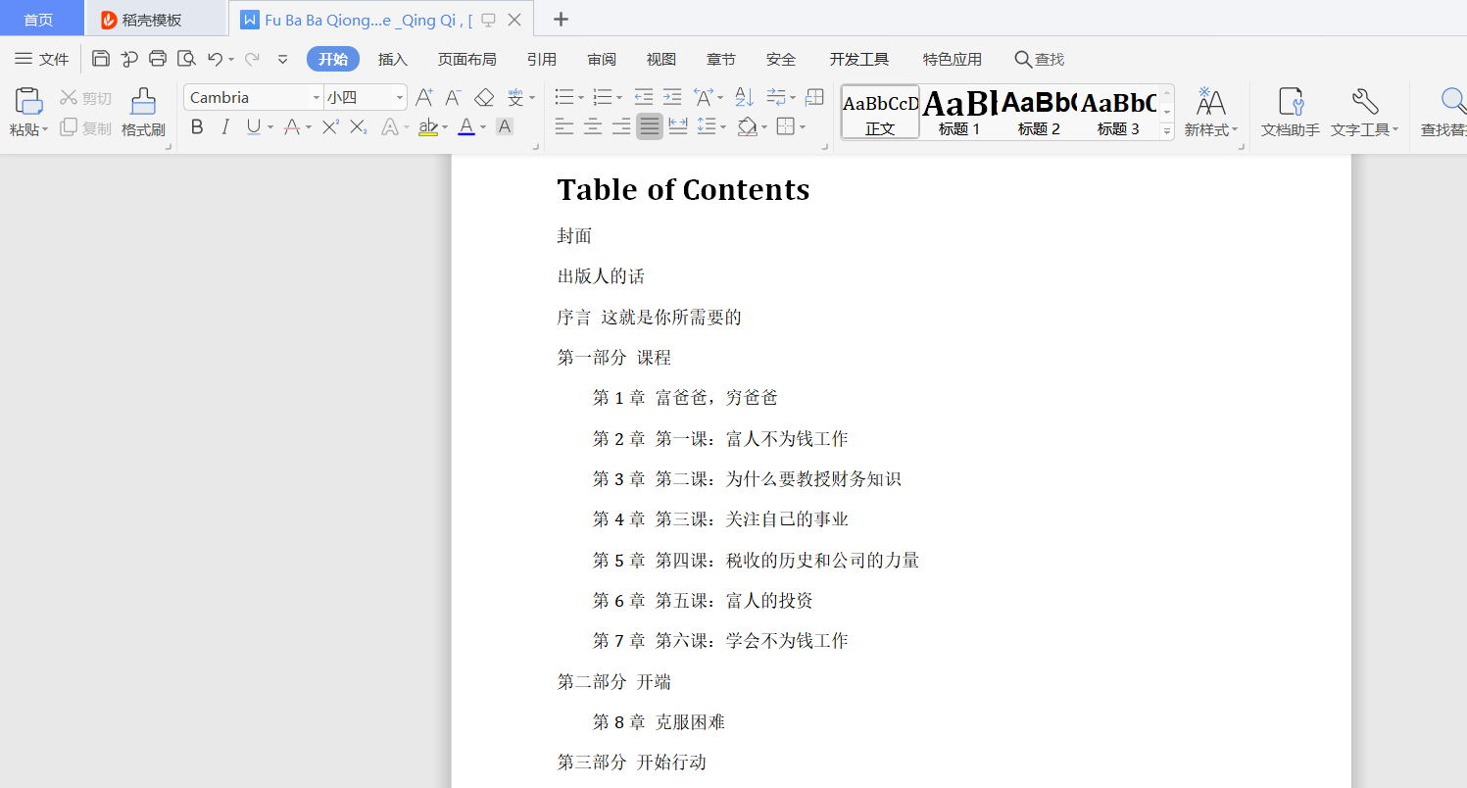Open the paragraph shading fill bucket
The width and height of the screenshot is (1467, 788).
747,126
